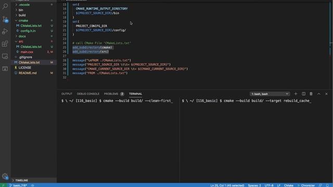The width and height of the screenshot is (333, 187).
Task: Open the Run and Debug view
Action: coord(5,31)
